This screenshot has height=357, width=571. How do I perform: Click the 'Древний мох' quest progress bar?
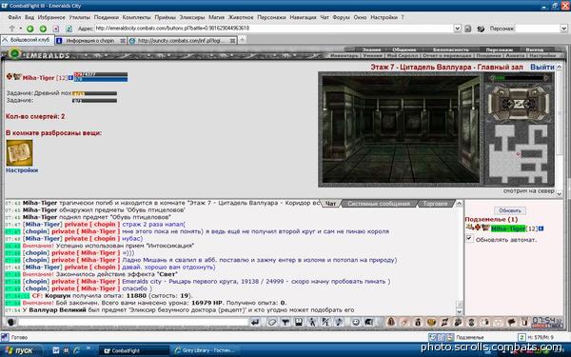pos(94,93)
